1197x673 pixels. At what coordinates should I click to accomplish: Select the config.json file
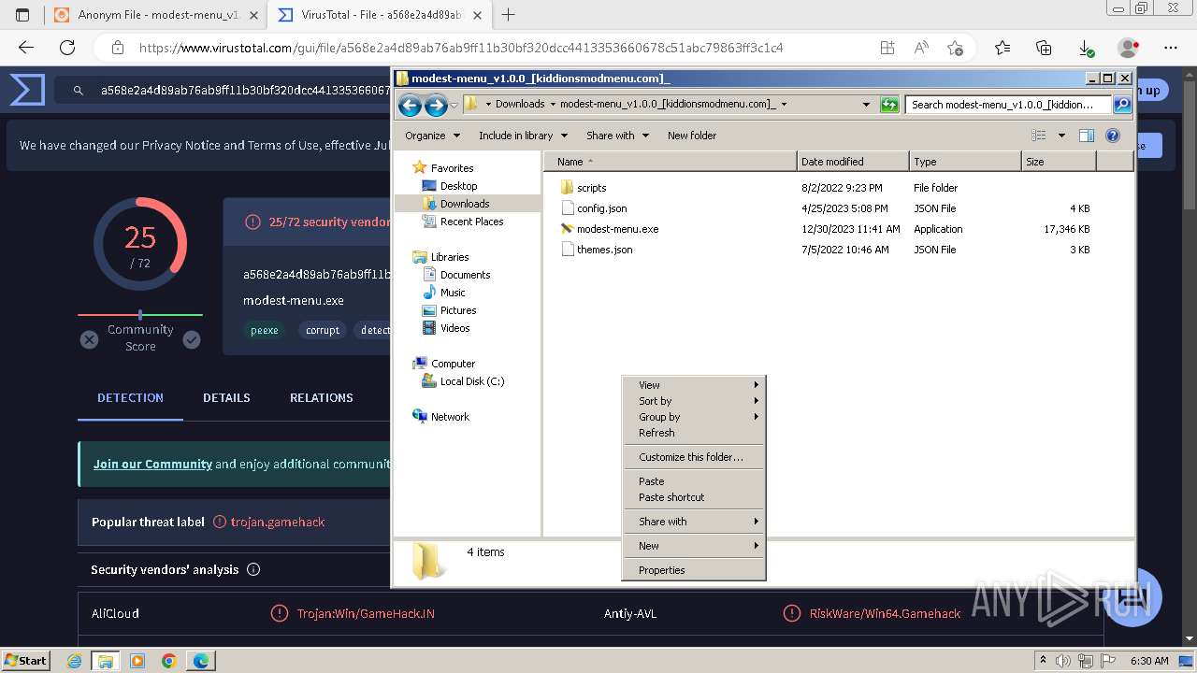pos(601,208)
